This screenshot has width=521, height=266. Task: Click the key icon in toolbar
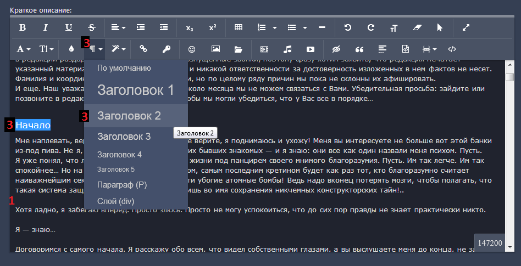point(166,49)
